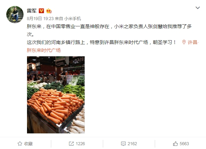Click the 收藏 bookmark label

click(x=28, y=143)
